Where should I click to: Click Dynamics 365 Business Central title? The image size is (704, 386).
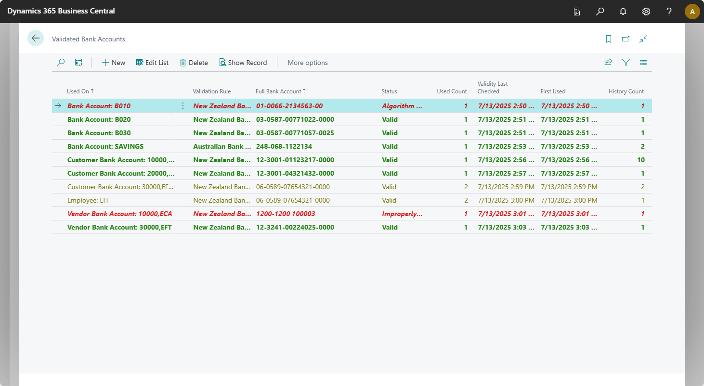click(61, 11)
